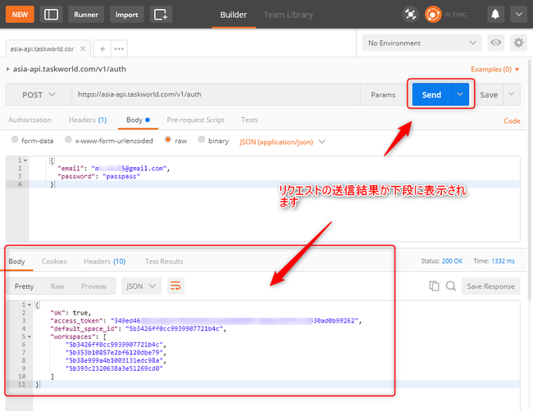Viewport: 533px width, 411px height.
Task: Click the vertical scrollbar on the right
Action: [x=530, y=180]
